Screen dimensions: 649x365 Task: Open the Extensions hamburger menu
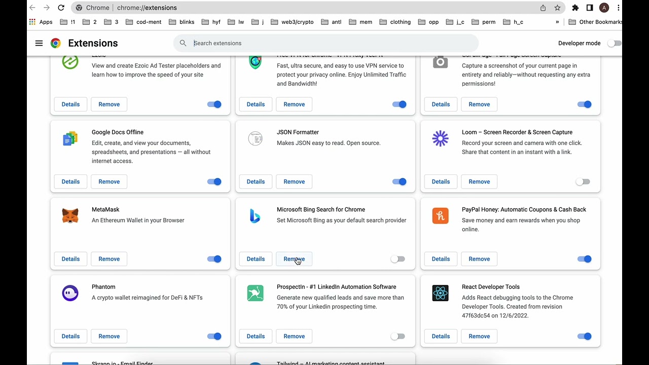coord(39,43)
